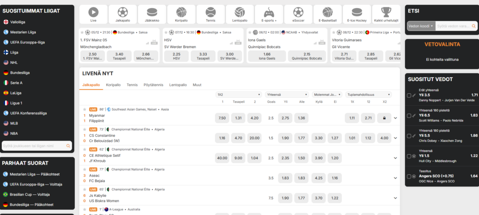Tick the Danny Noppert Yli 3.5 checkbox
Image resolution: width=479 pixels, height=215 pixels.
[x=409, y=96]
